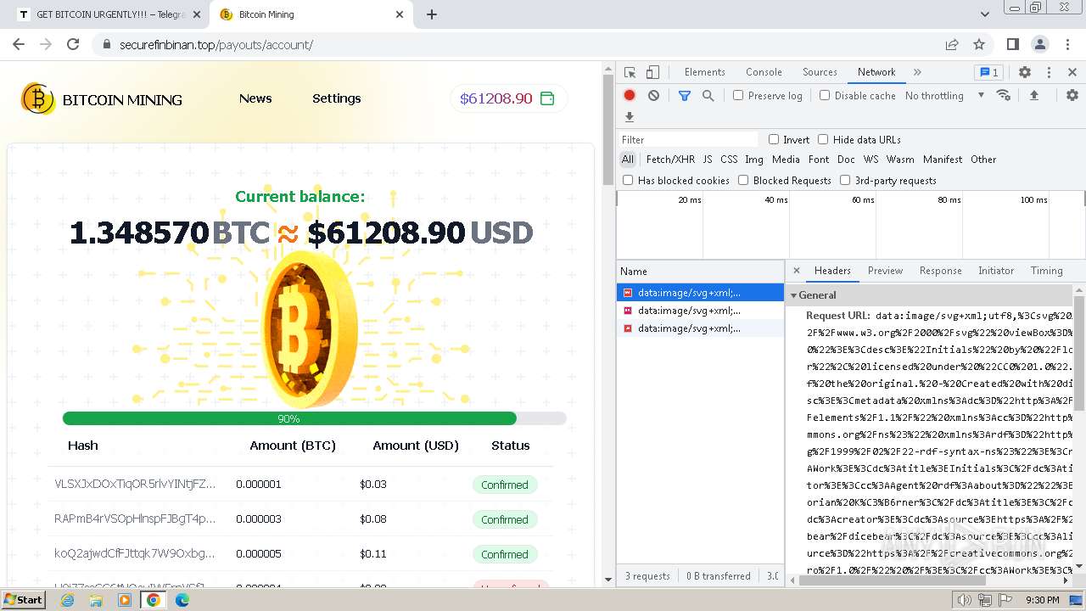The height and width of the screenshot is (611, 1086).
Task: Click the Bitcoin Mining logo
Action: [102, 99]
